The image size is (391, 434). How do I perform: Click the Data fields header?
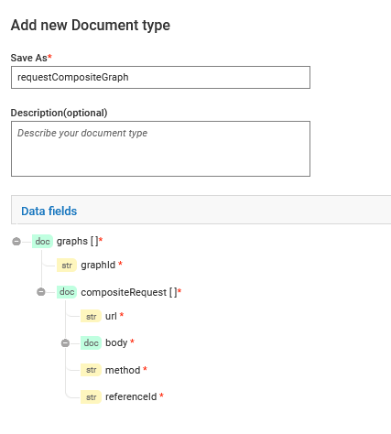click(49, 212)
